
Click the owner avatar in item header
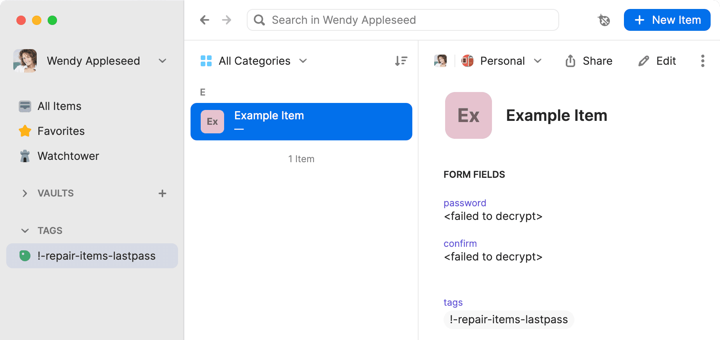440,61
